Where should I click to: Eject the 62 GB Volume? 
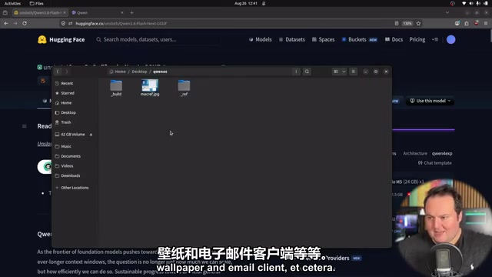click(x=91, y=135)
